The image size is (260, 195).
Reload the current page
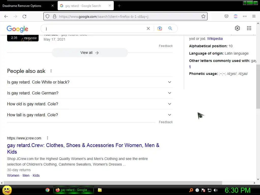[24, 16]
